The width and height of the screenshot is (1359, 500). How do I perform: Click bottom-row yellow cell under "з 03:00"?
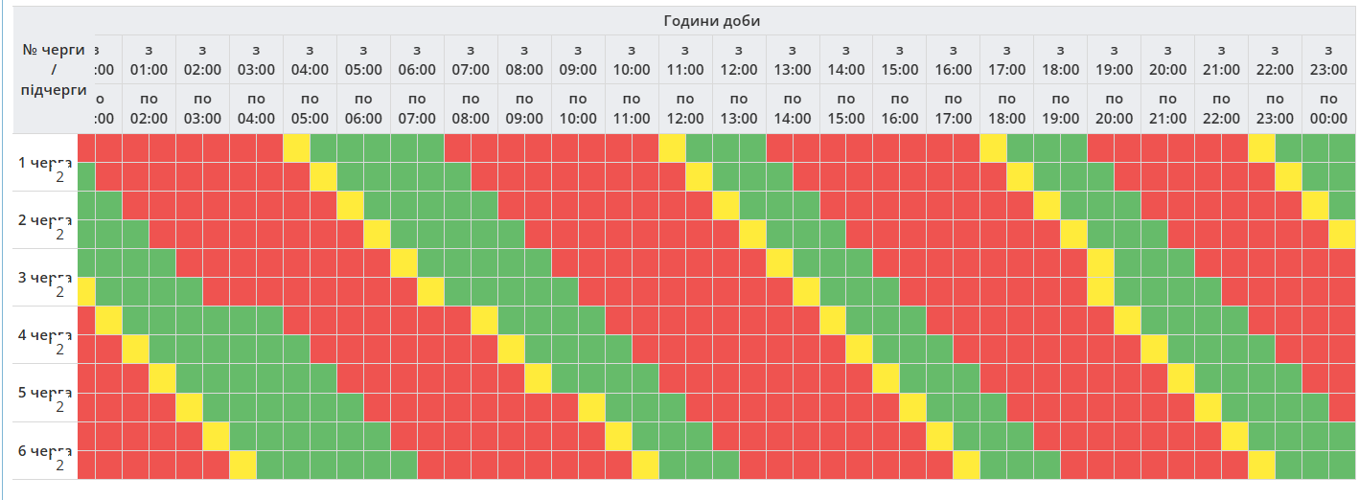[x=243, y=465]
